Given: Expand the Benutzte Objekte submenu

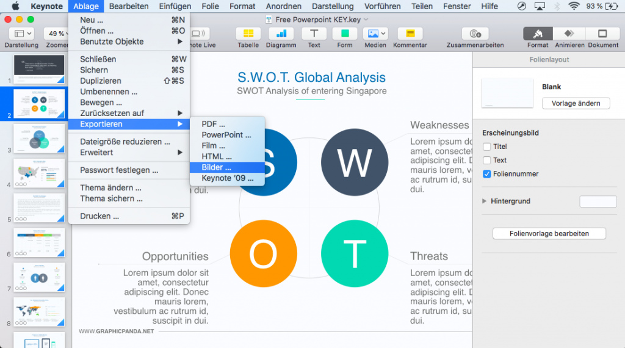Looking at the screenshot, I should (x=129, y=42).
